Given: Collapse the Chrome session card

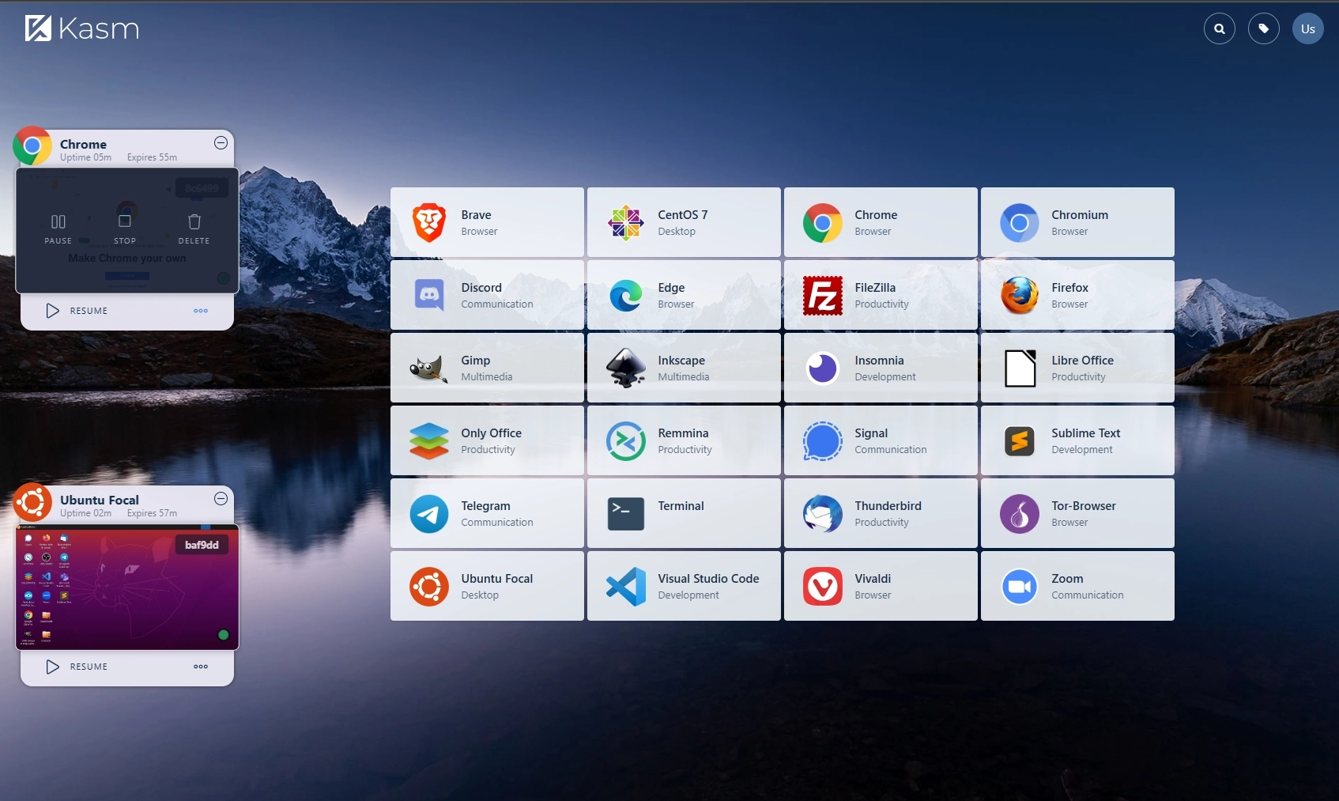Looking at the screenshot, I should point(221,143).
